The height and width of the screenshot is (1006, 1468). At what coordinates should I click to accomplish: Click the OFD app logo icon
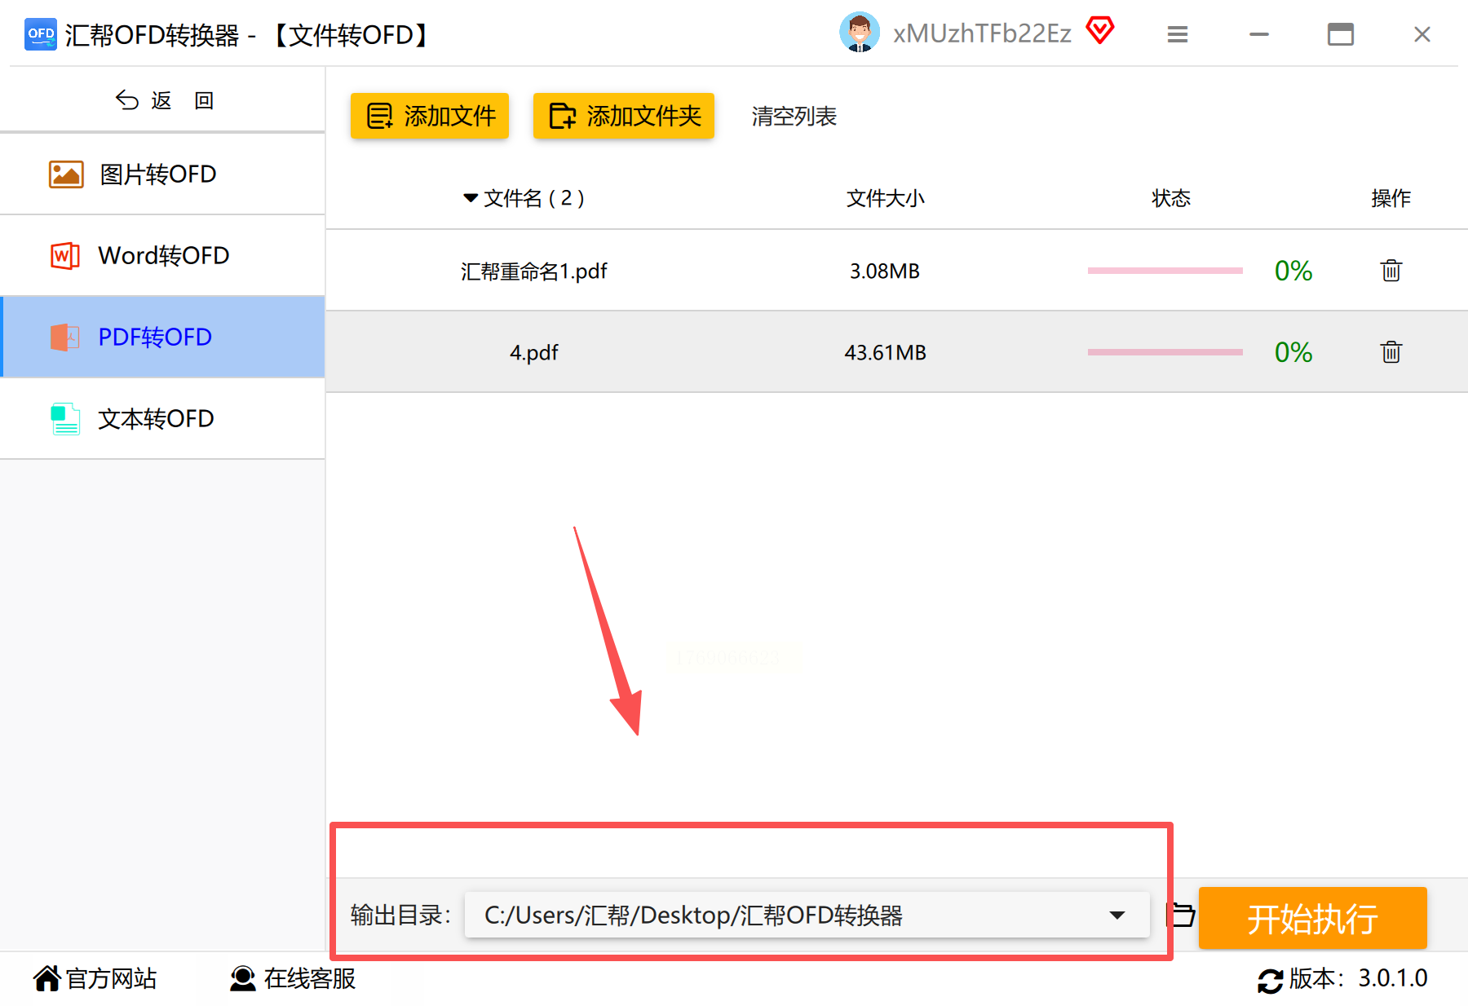(x=40, y=34)
